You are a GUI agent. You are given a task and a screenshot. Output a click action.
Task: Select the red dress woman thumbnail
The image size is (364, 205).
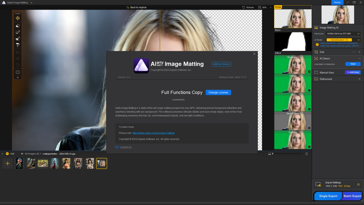coord(55,163)
